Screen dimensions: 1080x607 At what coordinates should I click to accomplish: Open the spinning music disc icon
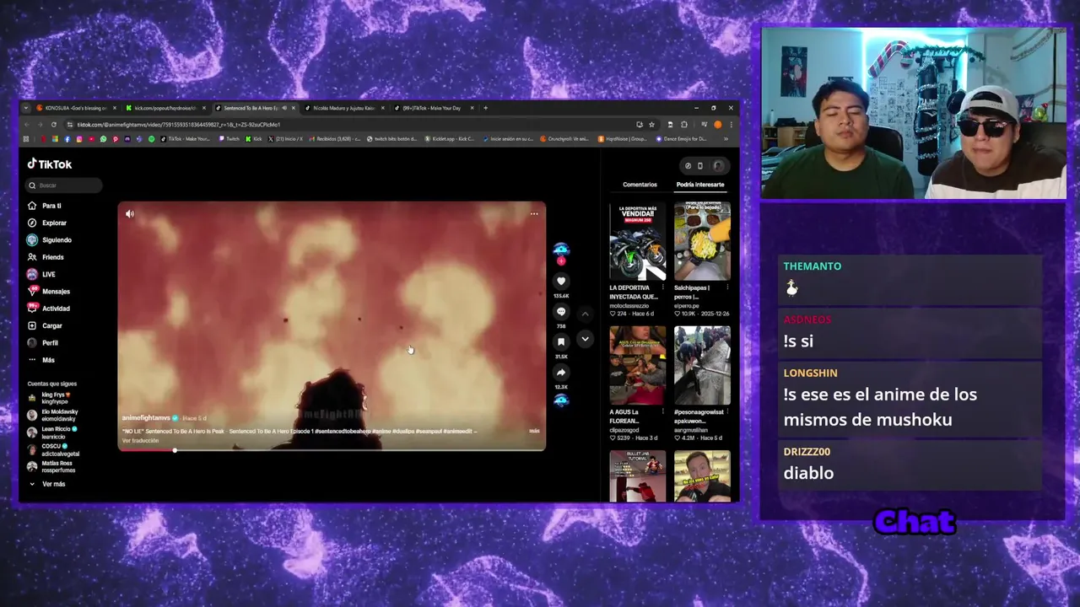(561, 400)
